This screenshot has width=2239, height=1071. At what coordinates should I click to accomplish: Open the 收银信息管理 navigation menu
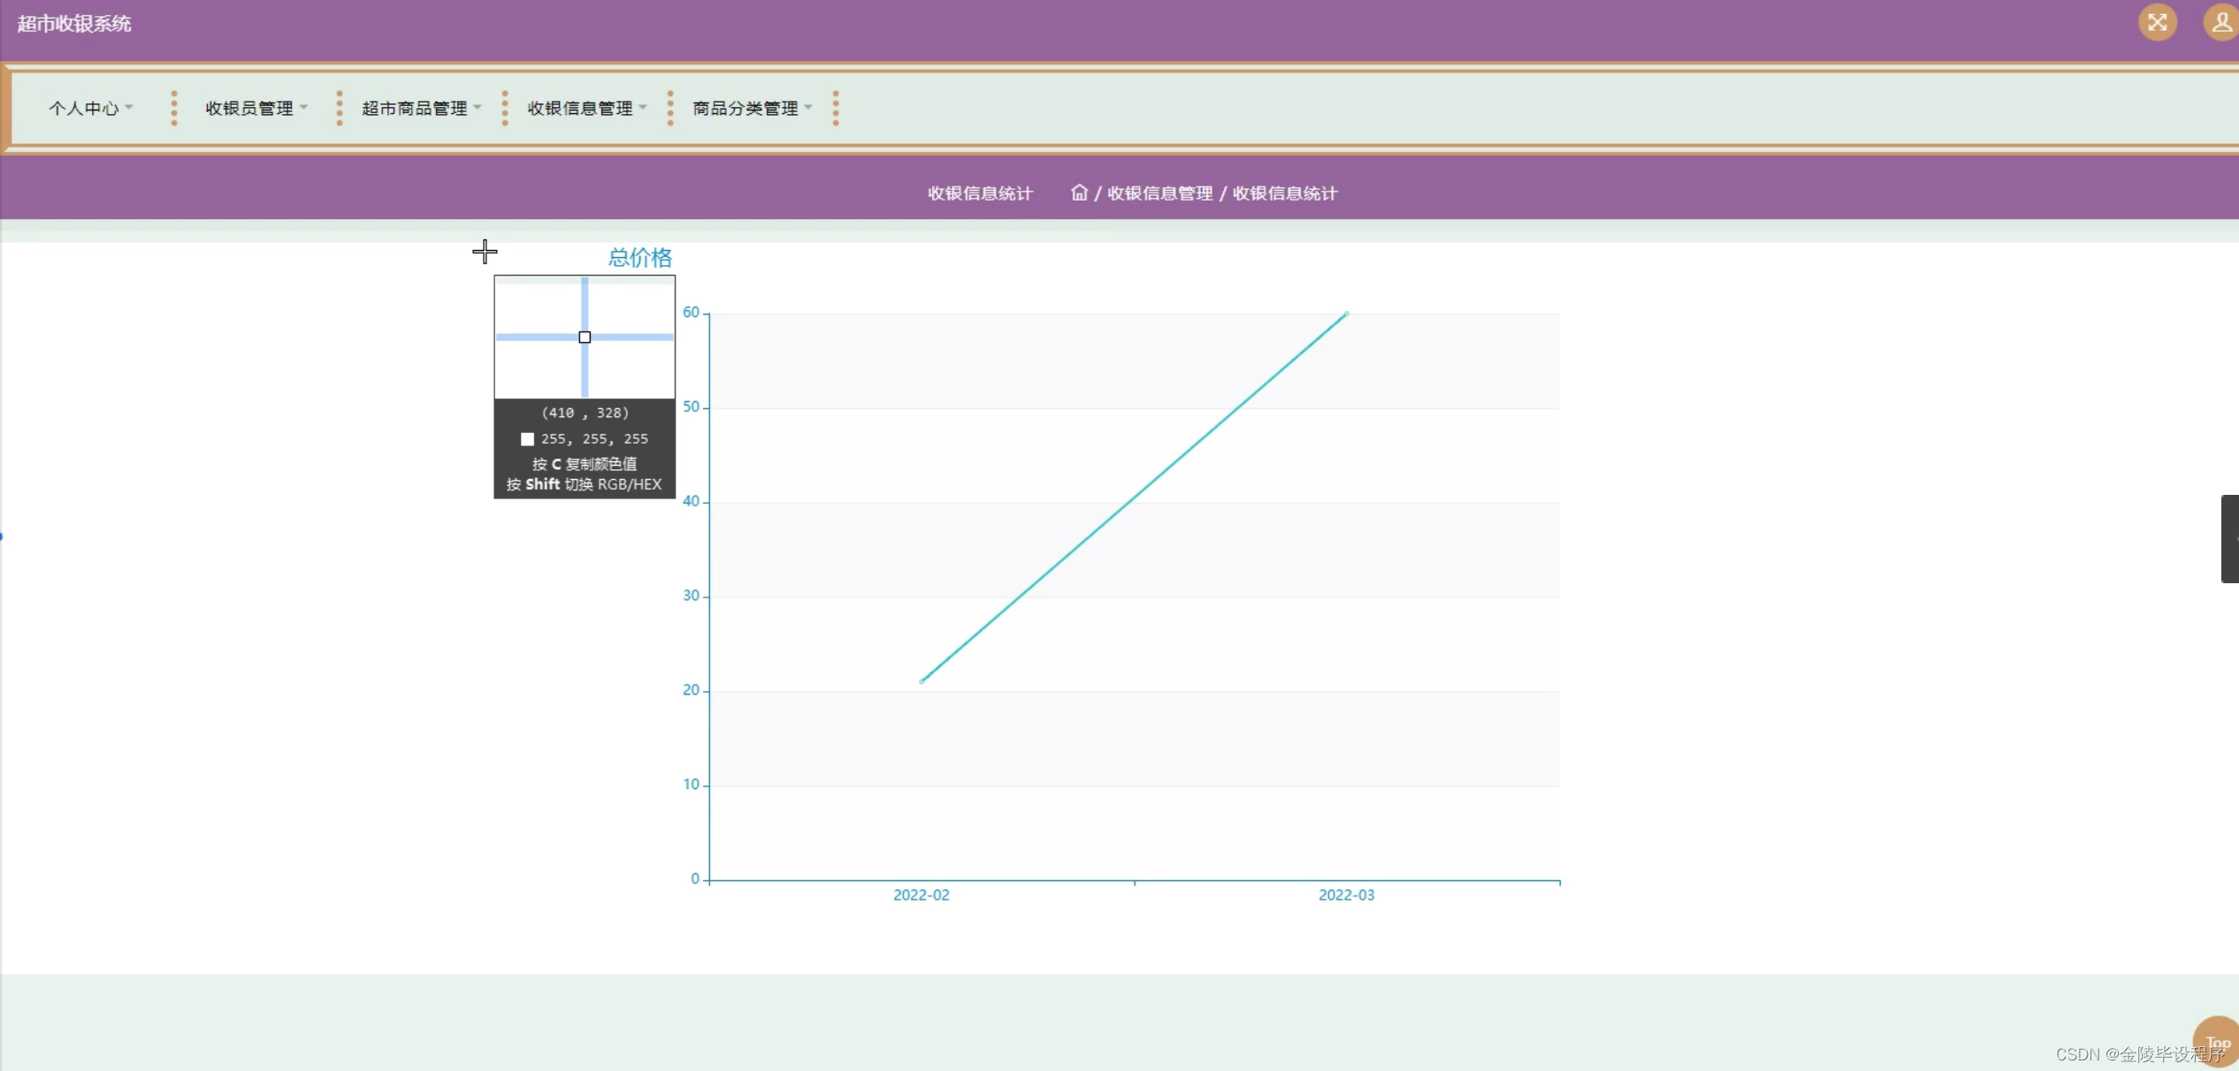[x=580, y=108]
